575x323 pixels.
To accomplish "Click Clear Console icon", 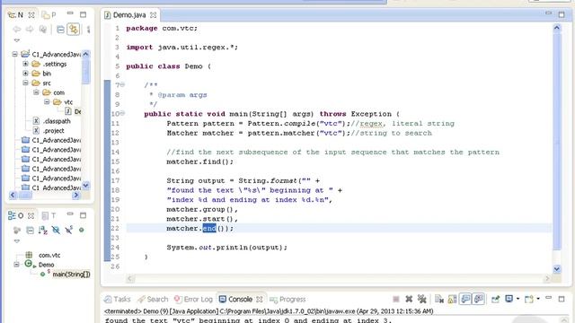I will [439, 299].
